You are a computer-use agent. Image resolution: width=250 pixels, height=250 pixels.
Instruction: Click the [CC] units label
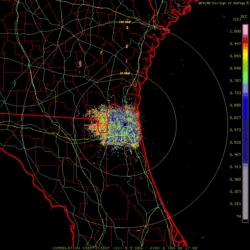point(237,19)
